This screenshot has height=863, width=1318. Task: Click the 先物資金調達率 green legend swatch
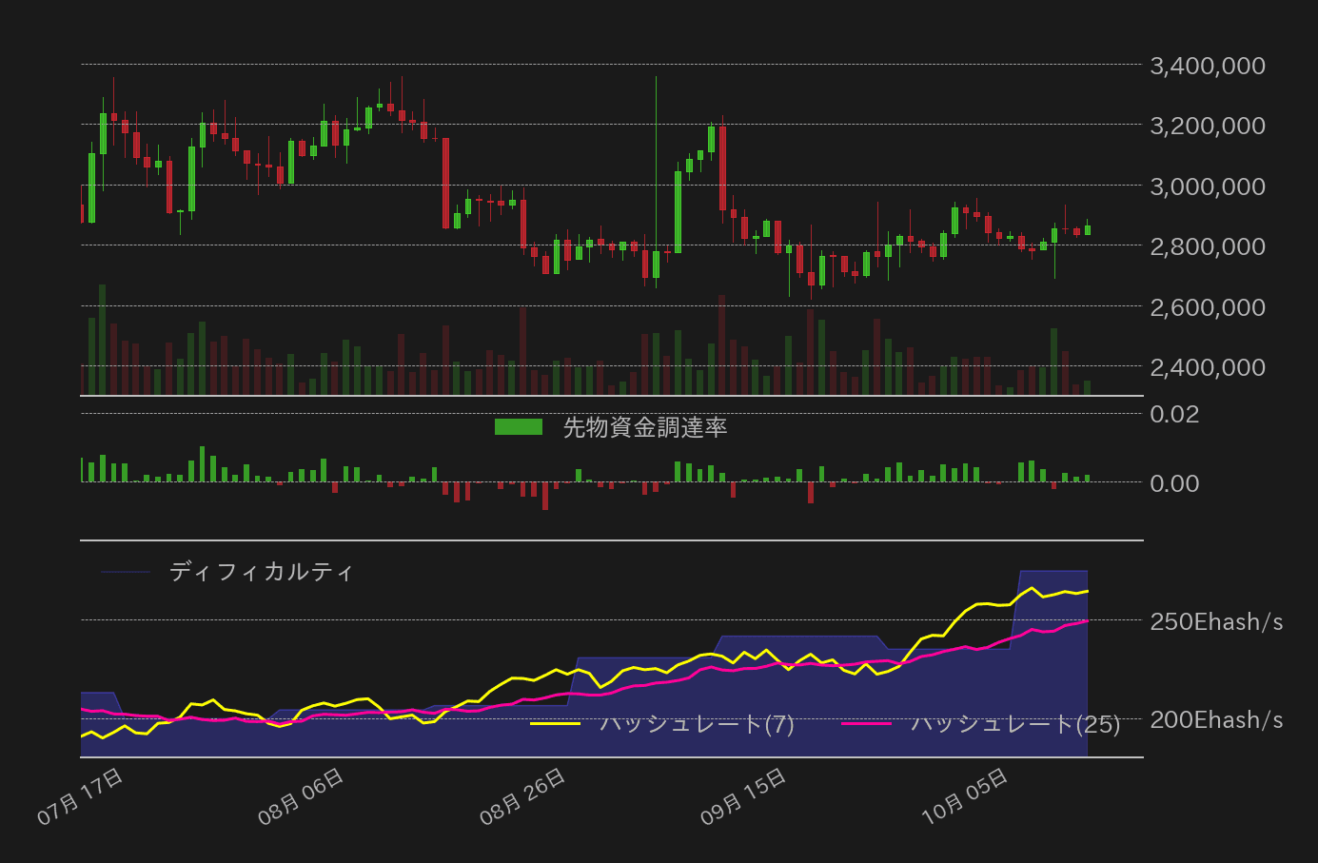(x=518, y=426)
